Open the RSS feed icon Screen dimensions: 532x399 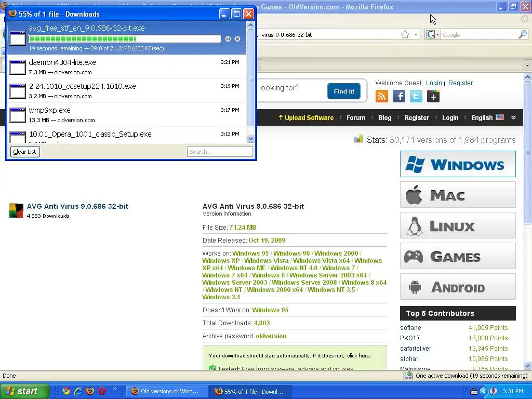[x=382, y=96]
